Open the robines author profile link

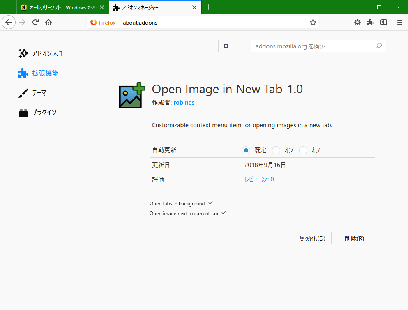tap(184, 102)
